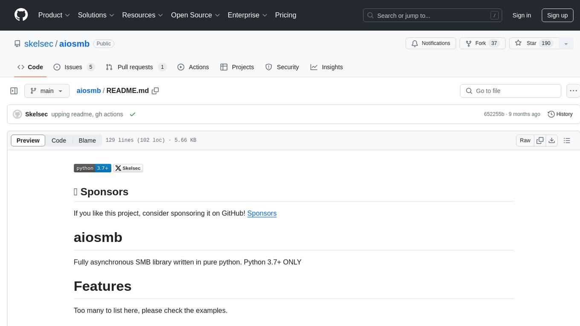Select the Preview view

tap(28, 140)
